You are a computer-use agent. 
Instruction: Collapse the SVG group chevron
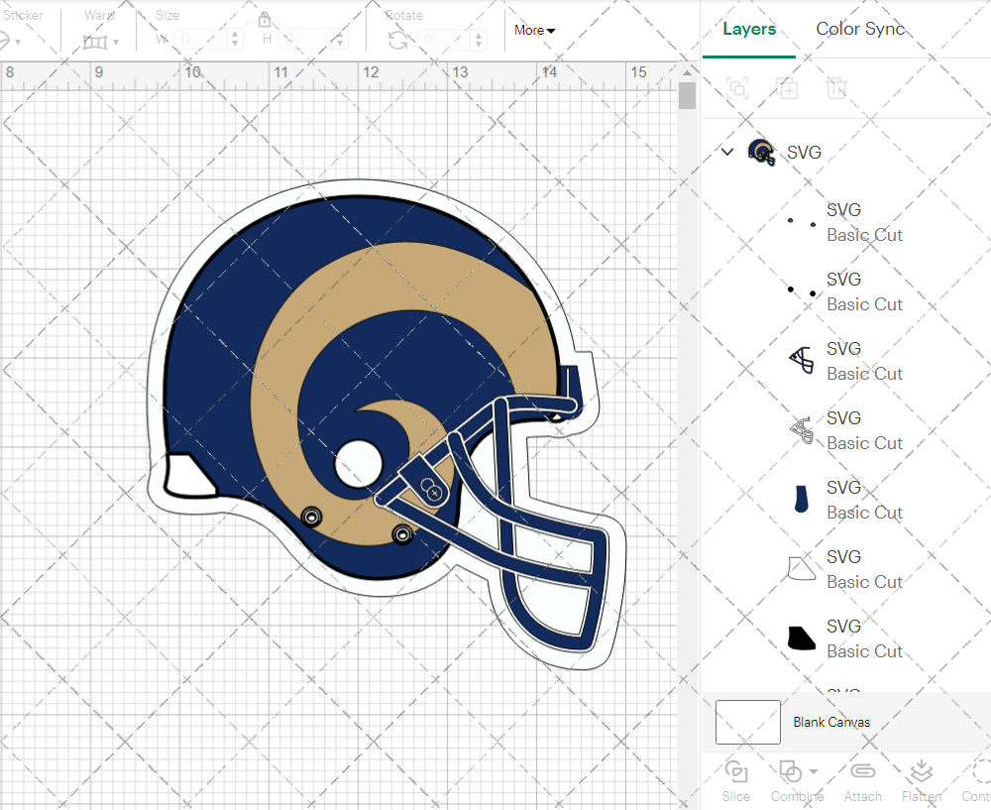pyautogui.click(x=727, y=152)
